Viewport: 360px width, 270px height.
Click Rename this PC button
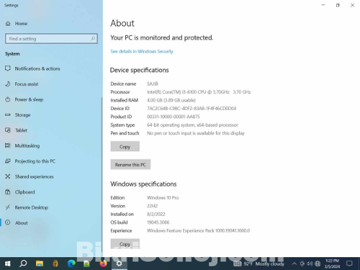coord(130,165)
